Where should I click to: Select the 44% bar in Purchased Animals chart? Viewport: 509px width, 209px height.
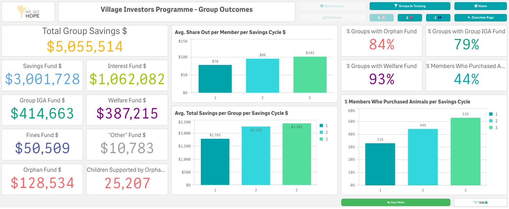(x=423, y=157)
